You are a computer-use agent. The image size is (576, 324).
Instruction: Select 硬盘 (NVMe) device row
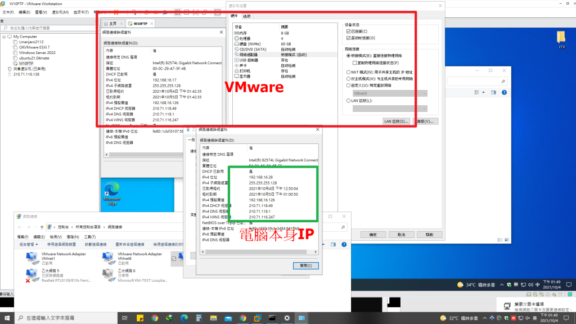point(285,44)
